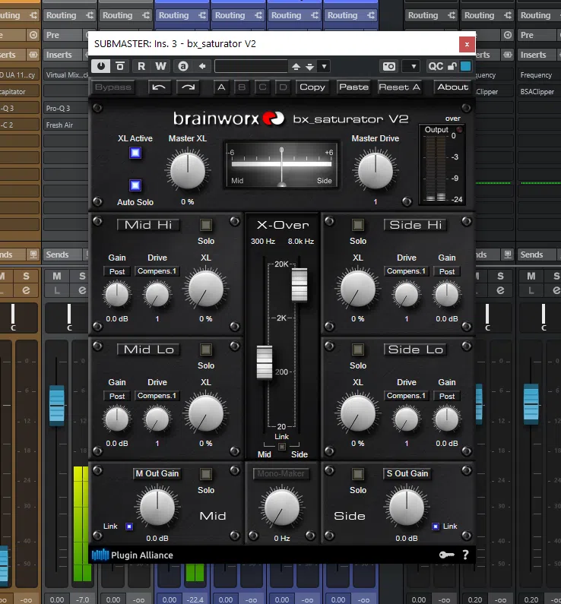Toggle the XL Active switch
Image resolution: width=561 pixels, height=604 pixels.
tap(135, 153)
